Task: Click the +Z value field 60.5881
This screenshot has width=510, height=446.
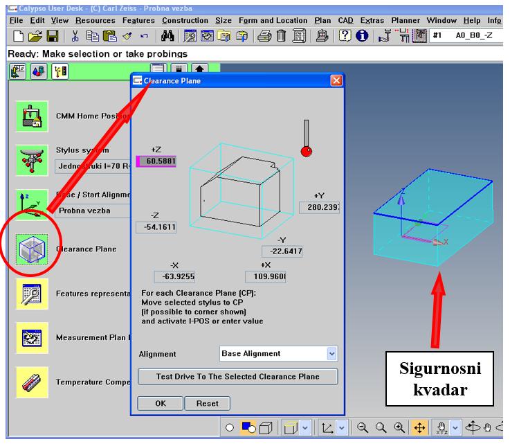Action: (156, 161)
